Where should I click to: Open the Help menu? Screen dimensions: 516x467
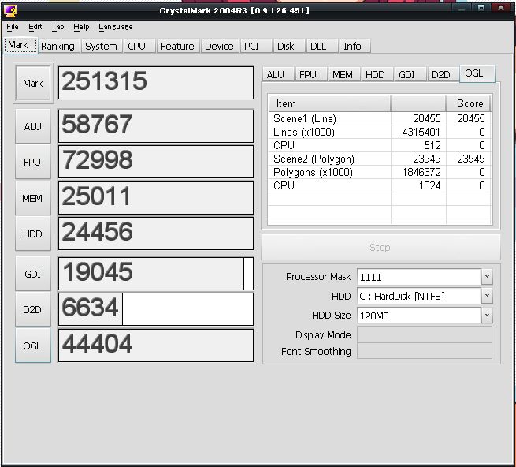[x=81, y=27]
